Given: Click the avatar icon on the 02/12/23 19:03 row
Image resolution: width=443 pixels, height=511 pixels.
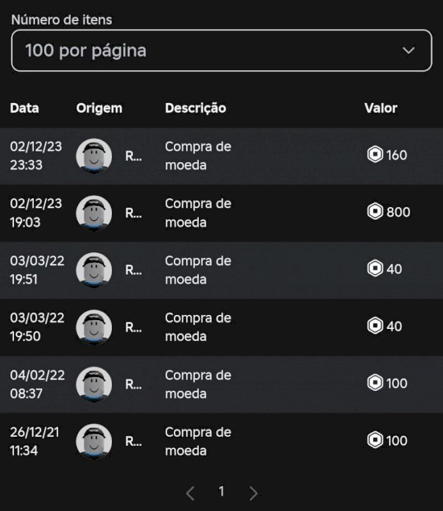Looking at the screenshot, I should tap(93, 211).
